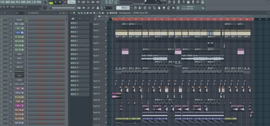Image resolution: width=270 pixels, height=126 pixels.
Task: Start playback with the play button
Action: click(56, 2)
